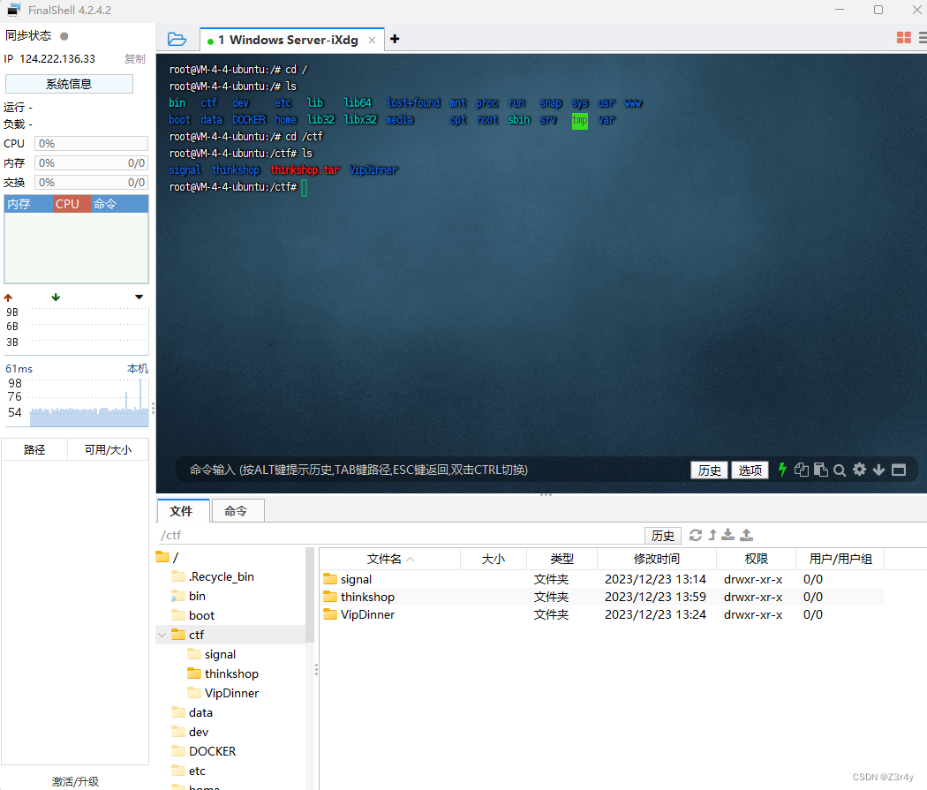927x790 pixels.
Task: Copy the IP address via 复制 link
Action: pos(134,58)
